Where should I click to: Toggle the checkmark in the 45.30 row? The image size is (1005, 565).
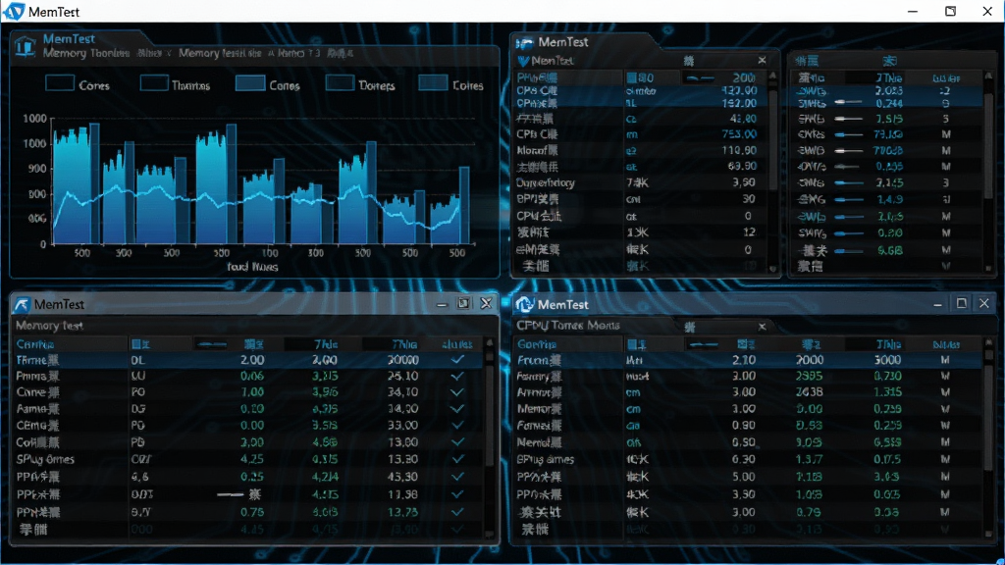coord(457,477)
